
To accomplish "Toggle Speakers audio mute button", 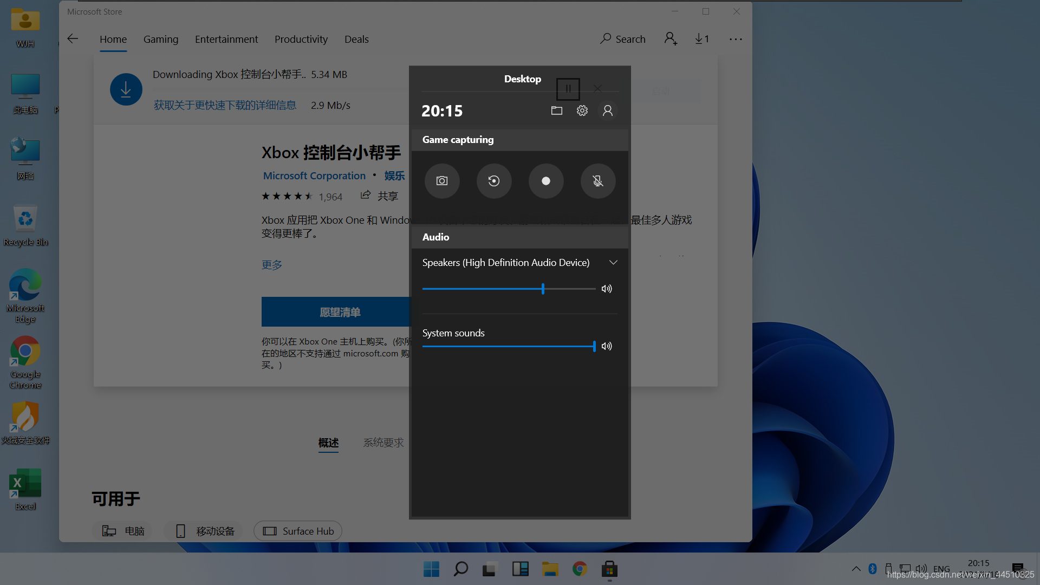I will [607, 289].
